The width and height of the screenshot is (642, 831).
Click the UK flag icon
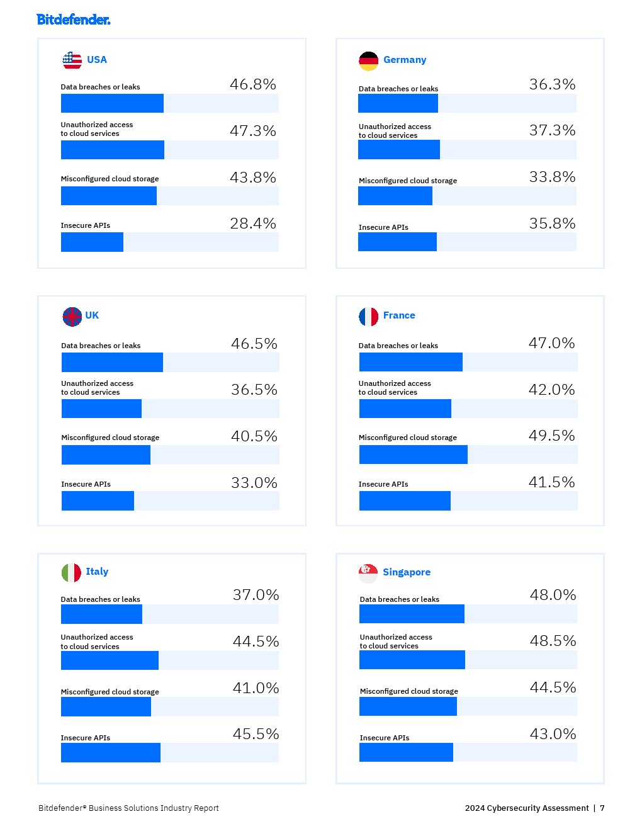(x=72, y=317)
